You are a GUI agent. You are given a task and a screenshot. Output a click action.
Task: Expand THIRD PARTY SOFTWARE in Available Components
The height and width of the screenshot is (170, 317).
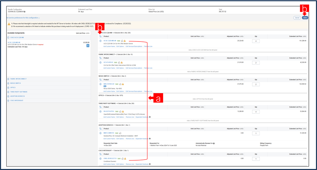[x=8, y=92]
